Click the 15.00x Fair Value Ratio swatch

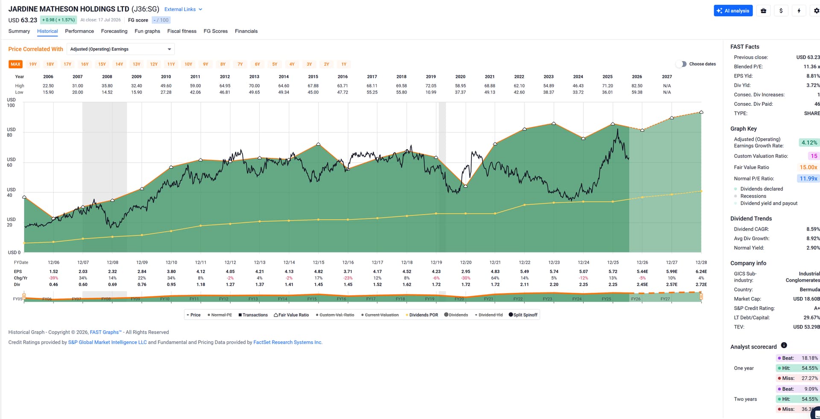click(x=808, y=167)
